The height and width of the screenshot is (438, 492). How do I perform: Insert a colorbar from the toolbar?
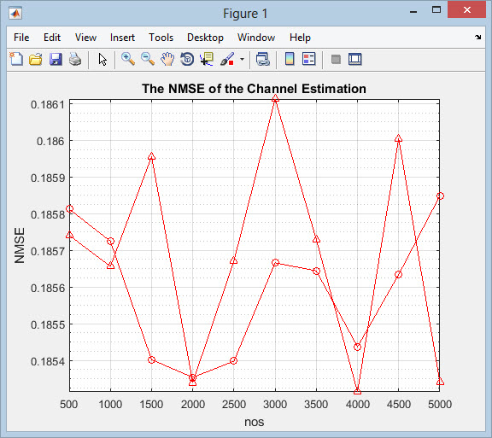click(x=290, y=59)
